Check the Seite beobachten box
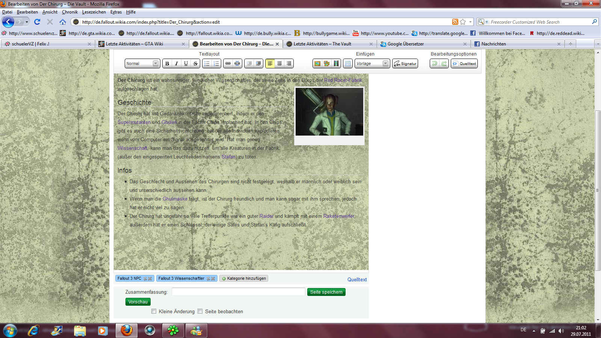 (200, 311)
